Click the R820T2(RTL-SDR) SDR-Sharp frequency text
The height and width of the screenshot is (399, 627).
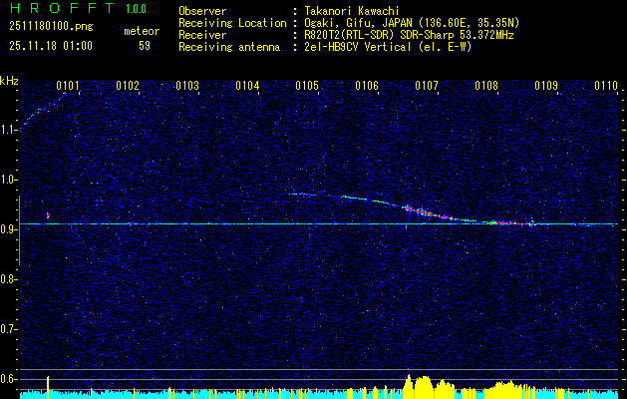(x=408, y=35)
